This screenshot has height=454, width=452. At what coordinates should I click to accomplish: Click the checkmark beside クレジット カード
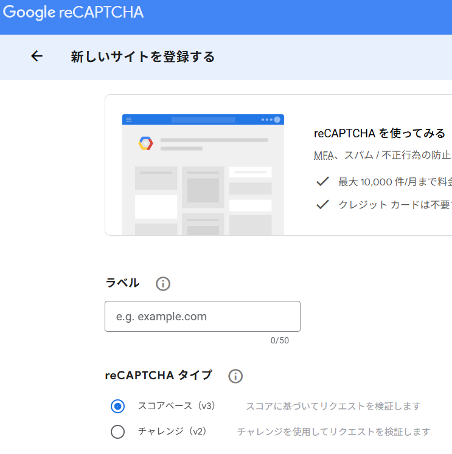(x=322, y=204)
